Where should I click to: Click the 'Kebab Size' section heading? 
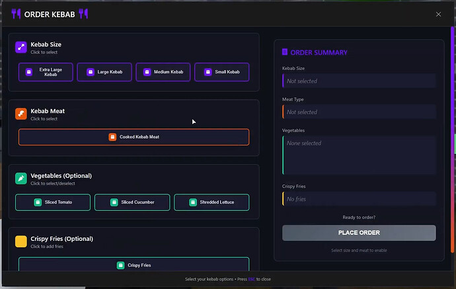(x=46, y=44)
